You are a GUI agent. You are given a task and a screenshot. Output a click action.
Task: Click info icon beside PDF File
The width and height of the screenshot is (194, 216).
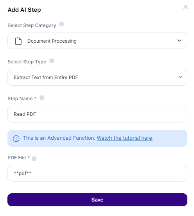click(34, 158)
